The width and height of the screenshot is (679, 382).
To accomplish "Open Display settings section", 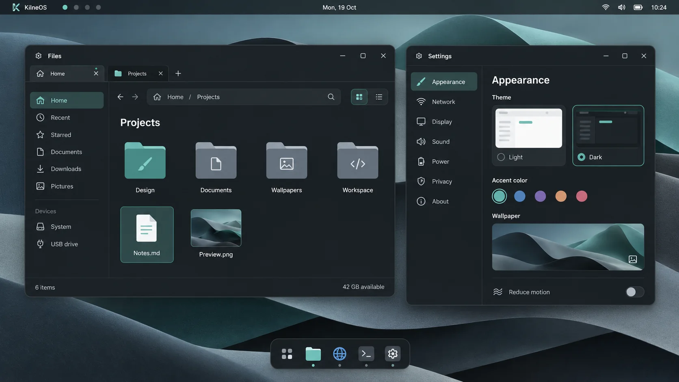I will click(444, 122).
